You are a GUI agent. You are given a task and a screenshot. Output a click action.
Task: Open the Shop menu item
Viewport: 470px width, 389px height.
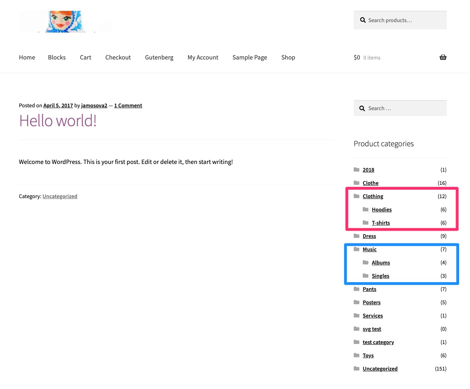point(288,57)
